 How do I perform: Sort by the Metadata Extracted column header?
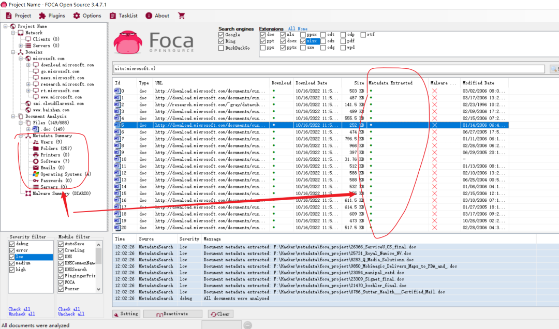coord(397,83)
